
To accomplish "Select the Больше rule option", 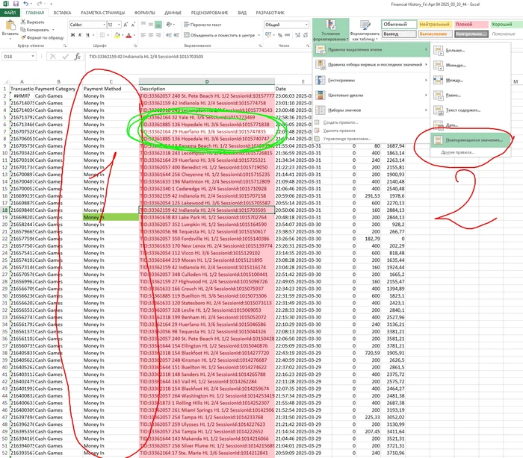I will coord(470,51).
